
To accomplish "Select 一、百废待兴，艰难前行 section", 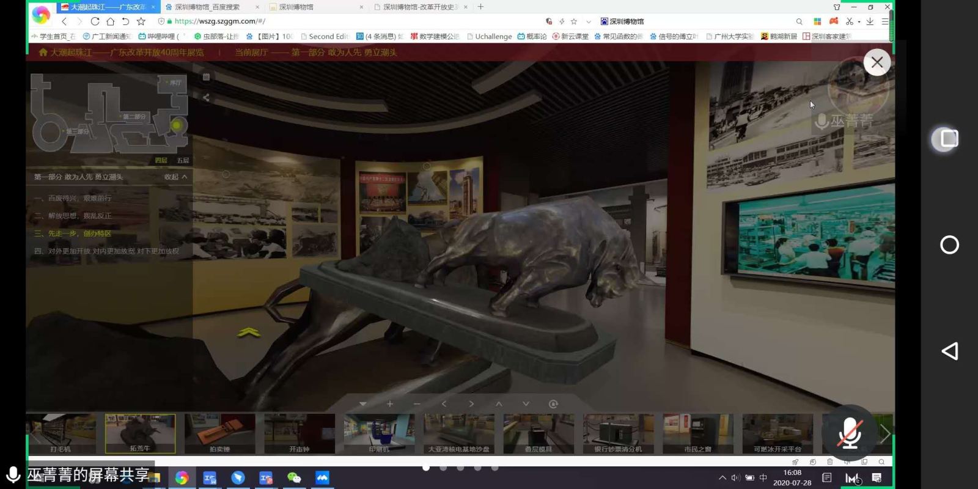I will point(73,198).
